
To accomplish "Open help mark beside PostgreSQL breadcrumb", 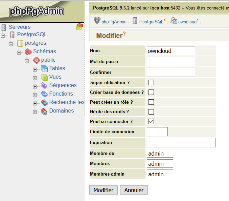I will tap(164, 21).
